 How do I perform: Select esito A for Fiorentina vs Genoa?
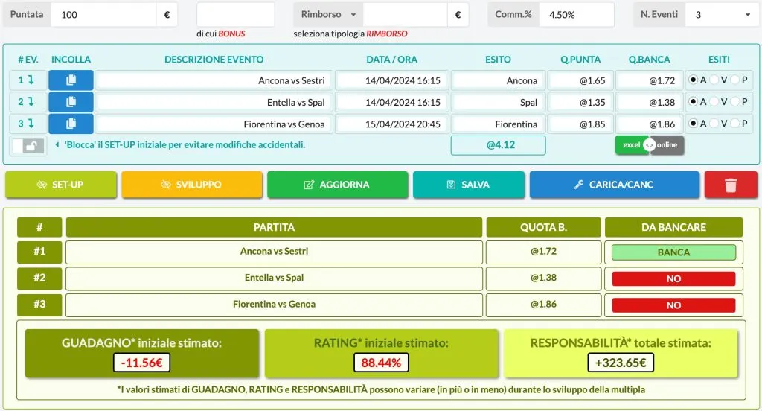[x=694, y=124]
